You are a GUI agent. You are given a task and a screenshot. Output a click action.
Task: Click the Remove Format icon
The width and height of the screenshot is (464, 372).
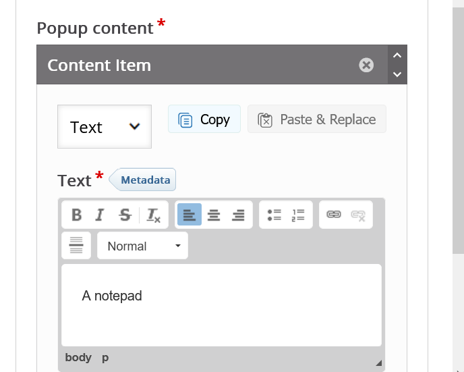pyautogui.click(x=154, y=215)
